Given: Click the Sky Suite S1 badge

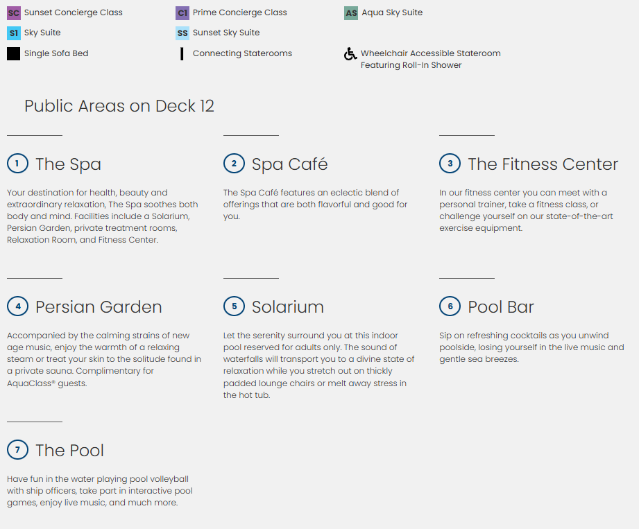Looking at the screenshot, I should (13, 33).
